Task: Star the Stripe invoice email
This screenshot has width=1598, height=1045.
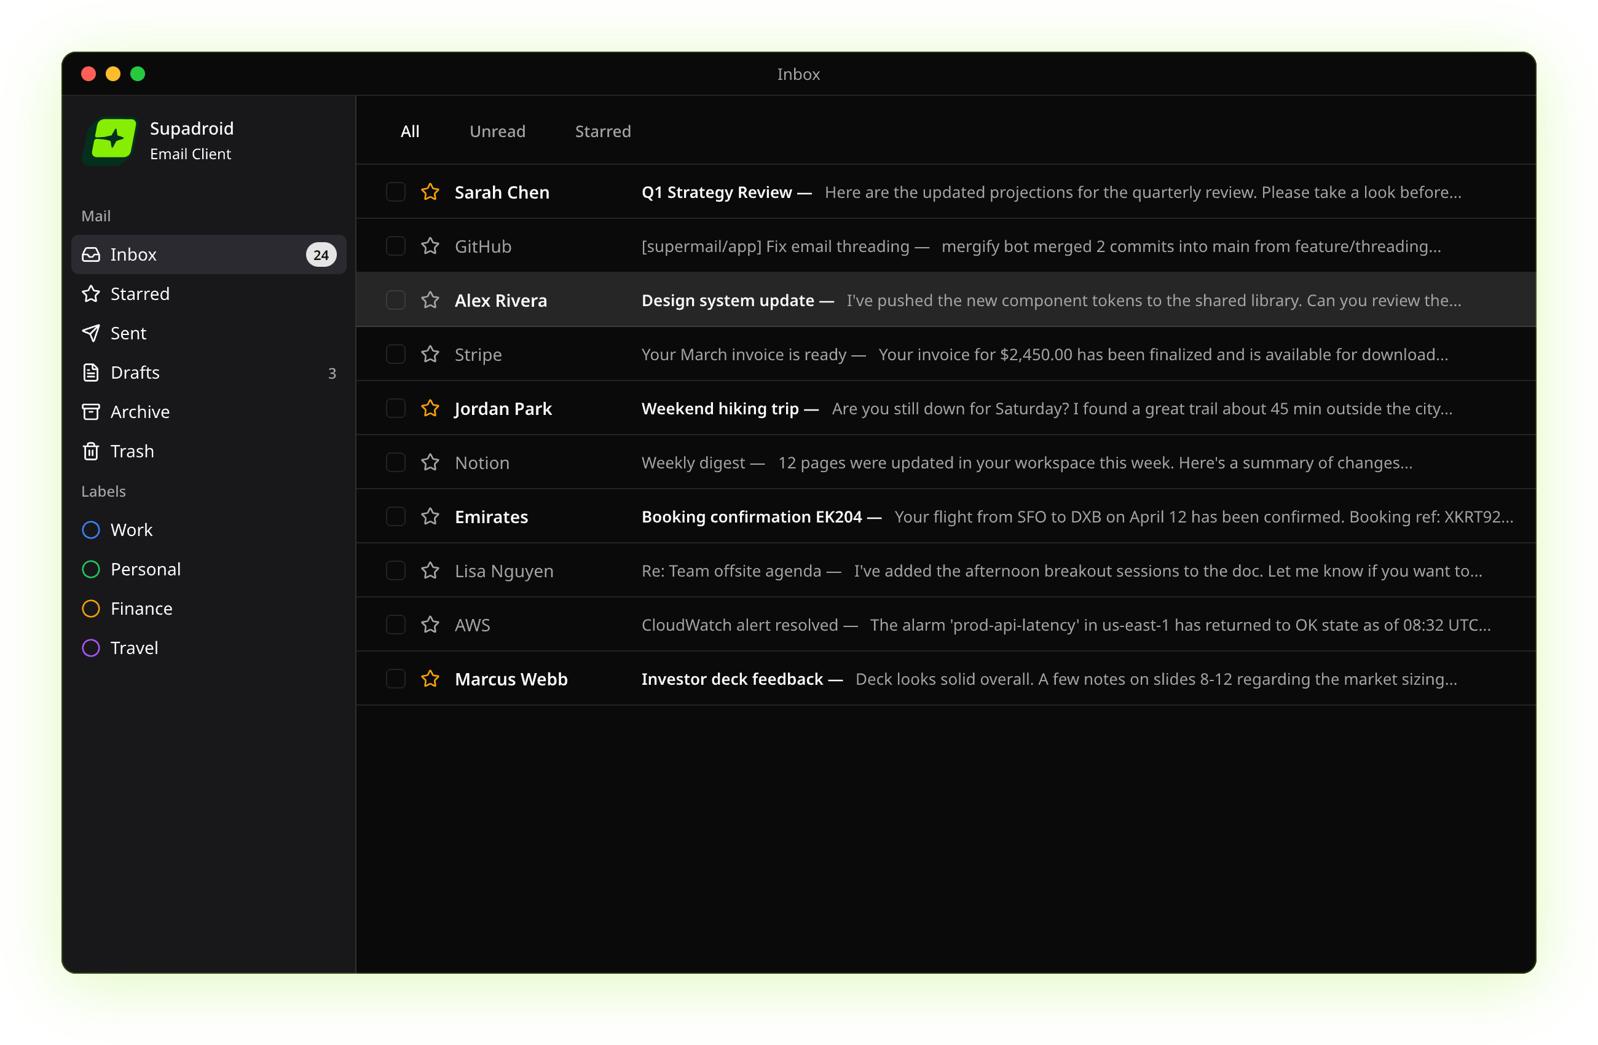Action: (x=430, y=355)
